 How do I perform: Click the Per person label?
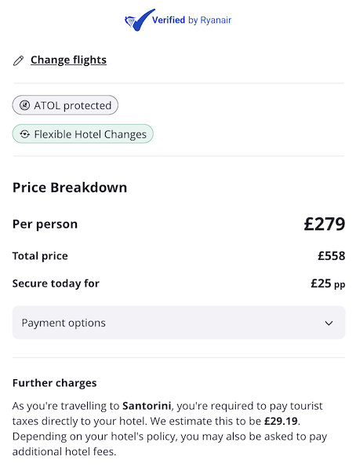pos(45,224)
